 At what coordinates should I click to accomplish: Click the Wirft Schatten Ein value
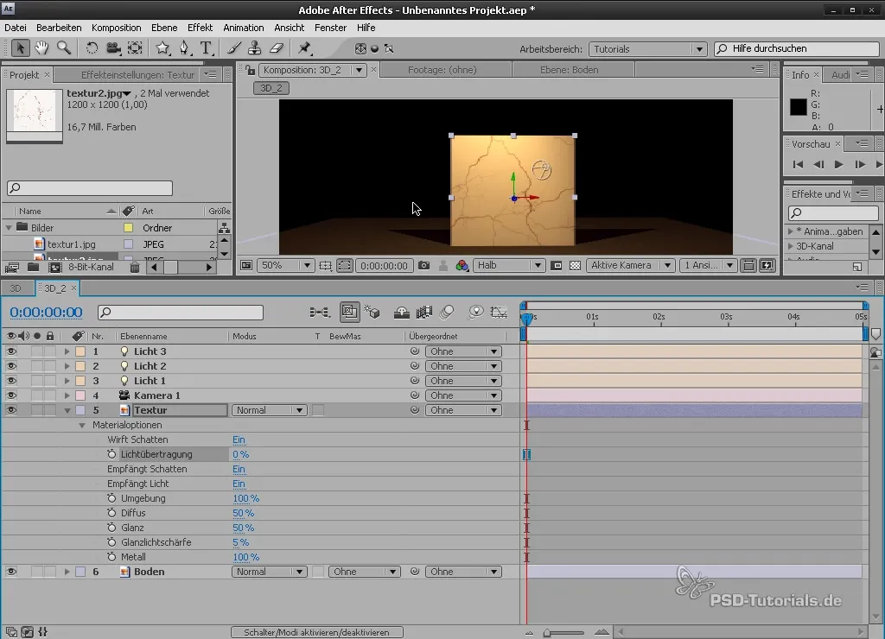(x=239, y=440)
